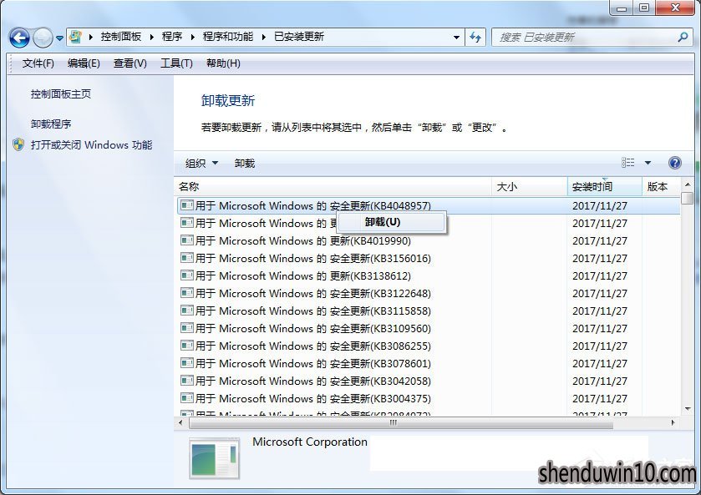Image resolution: width=701 pixels, height=495 pixels.
Task: Open the 组织 dropdown menu
Action: pyautogui.click(x=201, y=164)
